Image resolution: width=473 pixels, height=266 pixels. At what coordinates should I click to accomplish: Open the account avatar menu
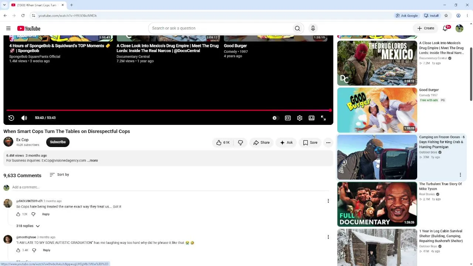coord(459,28)
